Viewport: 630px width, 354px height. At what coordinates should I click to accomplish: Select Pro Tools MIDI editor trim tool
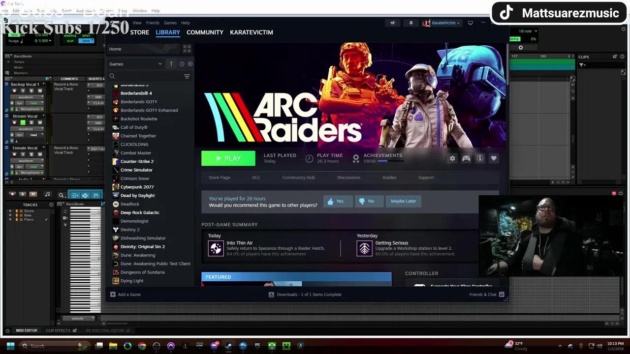[x=75, y=196]
